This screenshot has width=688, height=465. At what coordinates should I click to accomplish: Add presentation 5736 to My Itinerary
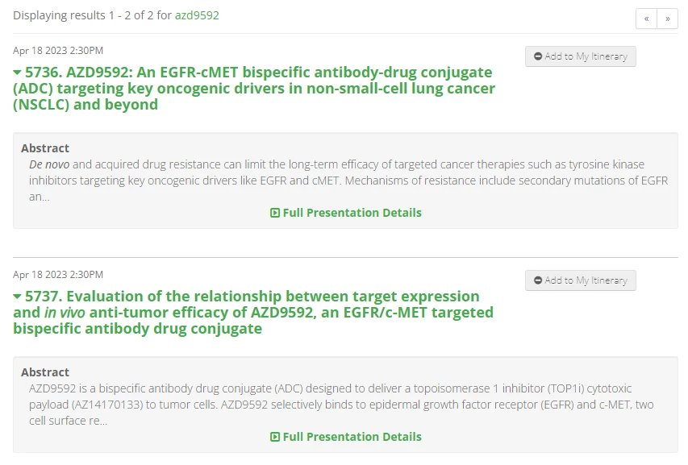pyautogui.click(x=581, y=56)
